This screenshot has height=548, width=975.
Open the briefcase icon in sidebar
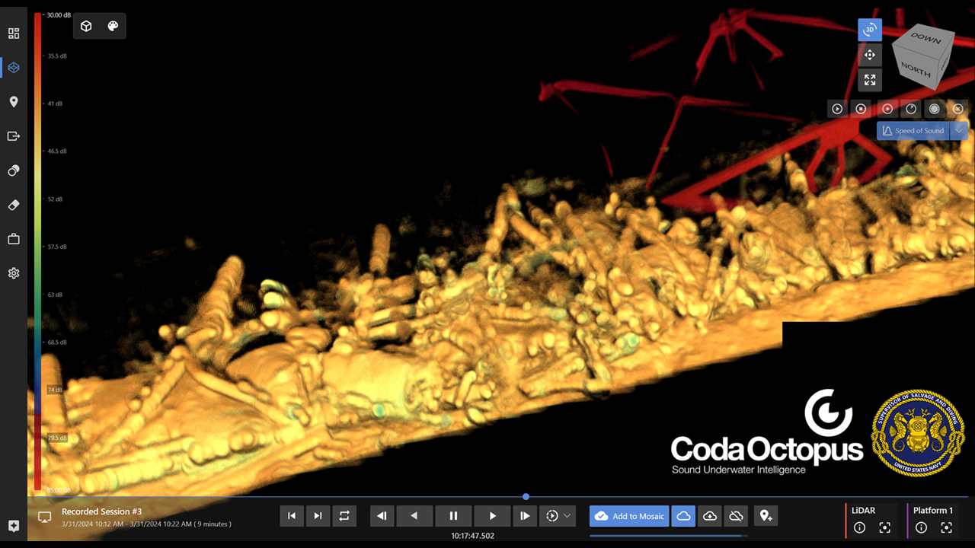pyautogui.click(x=14, y=239)
